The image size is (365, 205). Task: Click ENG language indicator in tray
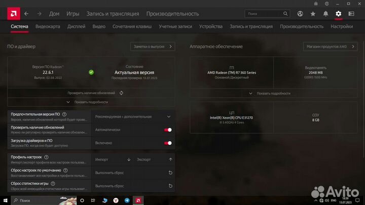[334, 200]
